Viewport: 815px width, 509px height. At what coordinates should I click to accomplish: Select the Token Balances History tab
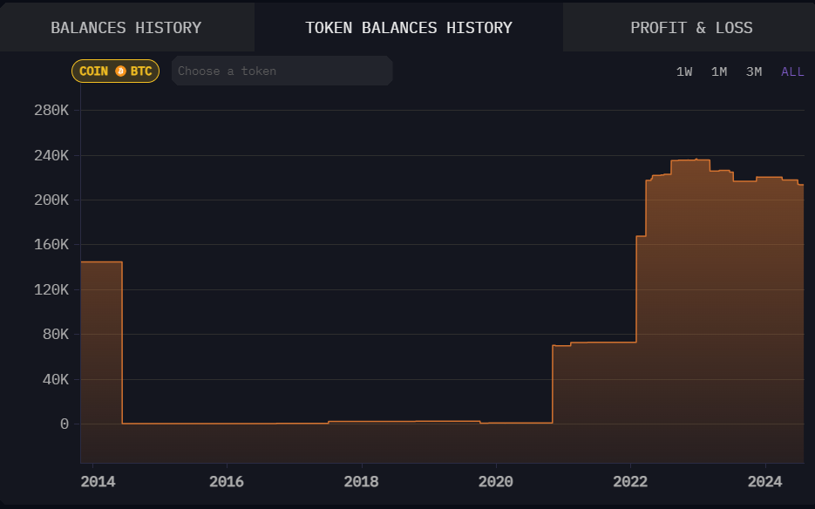(409, 28)
